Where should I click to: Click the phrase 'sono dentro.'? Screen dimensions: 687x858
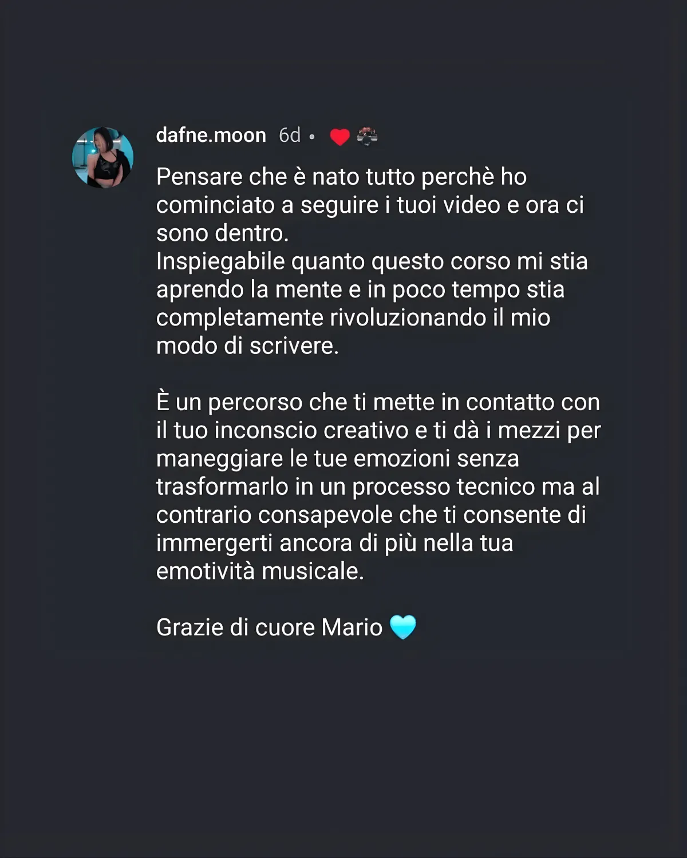[223, 233]
